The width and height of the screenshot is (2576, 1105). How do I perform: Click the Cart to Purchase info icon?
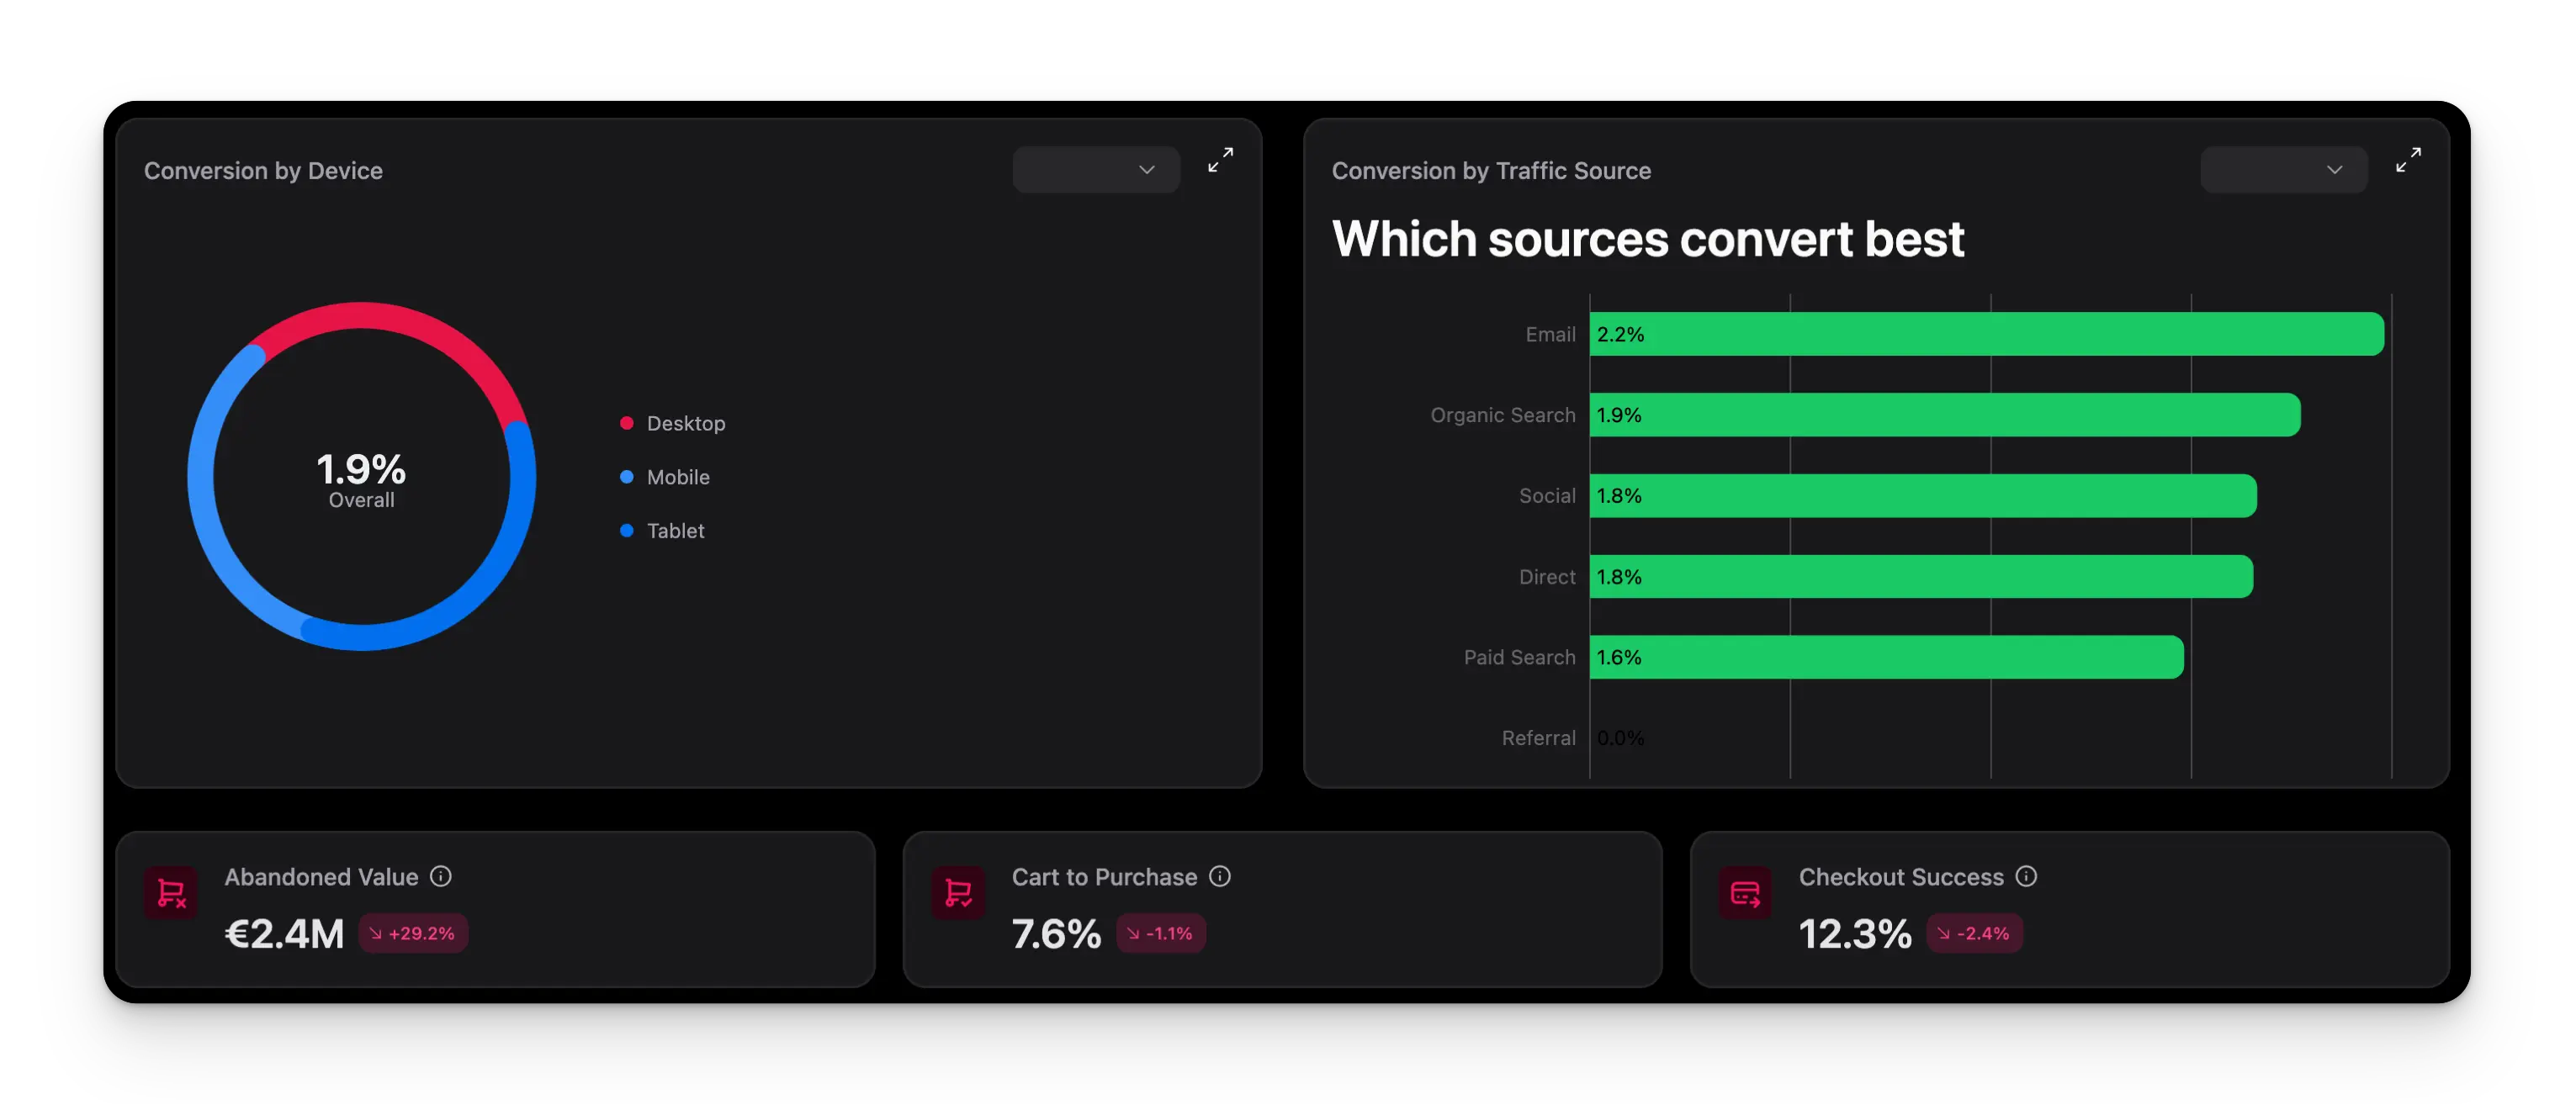pyautogui.click(x=1219, y=876)
